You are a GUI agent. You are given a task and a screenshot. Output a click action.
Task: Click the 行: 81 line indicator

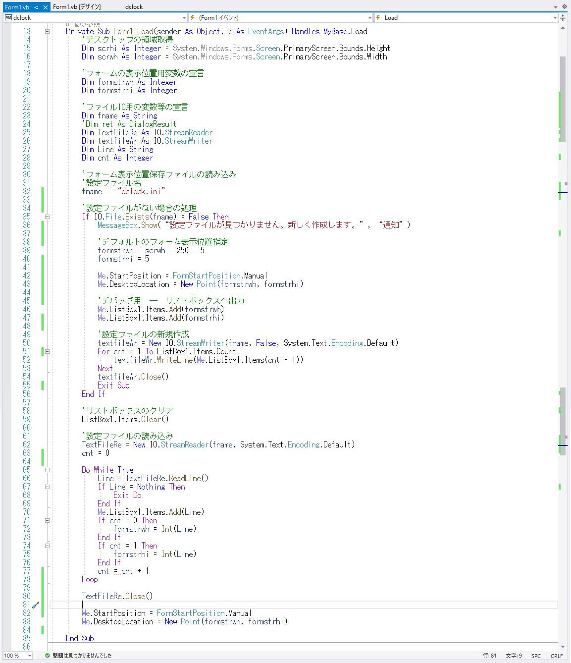pos(490,656)
